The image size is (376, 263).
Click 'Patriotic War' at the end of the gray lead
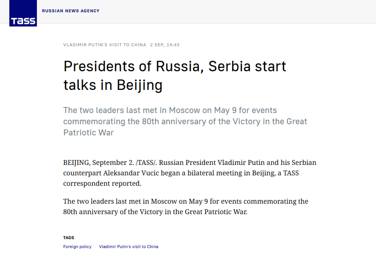[x=88, y=132]
